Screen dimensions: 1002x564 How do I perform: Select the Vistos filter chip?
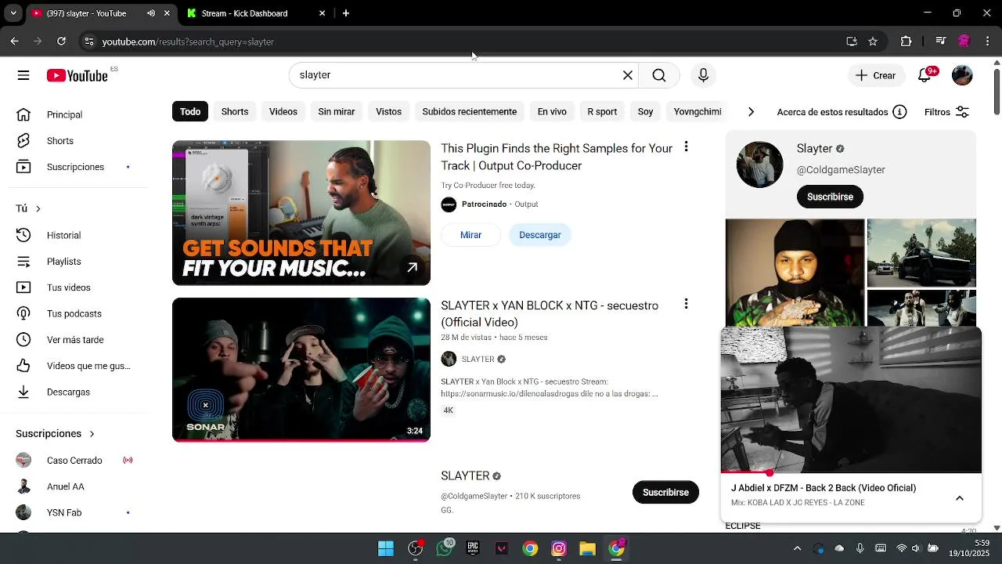(388, 111)
